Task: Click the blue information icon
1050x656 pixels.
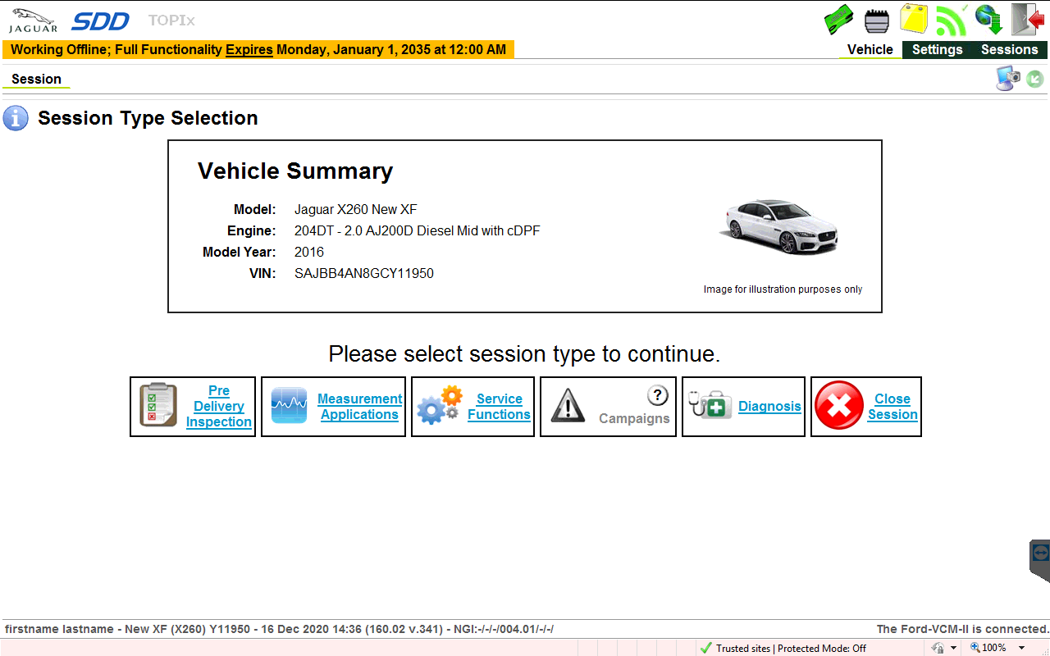Action: coord(16,118)
